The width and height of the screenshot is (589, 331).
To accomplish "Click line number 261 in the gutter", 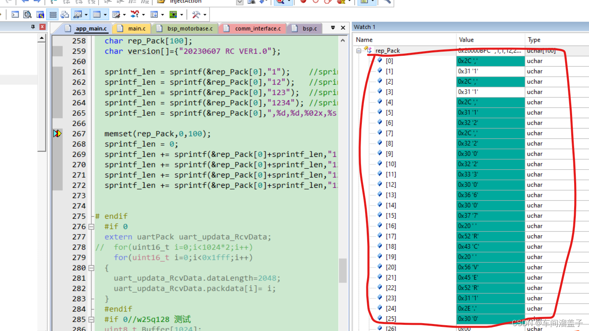I will (x=79, y=72).
